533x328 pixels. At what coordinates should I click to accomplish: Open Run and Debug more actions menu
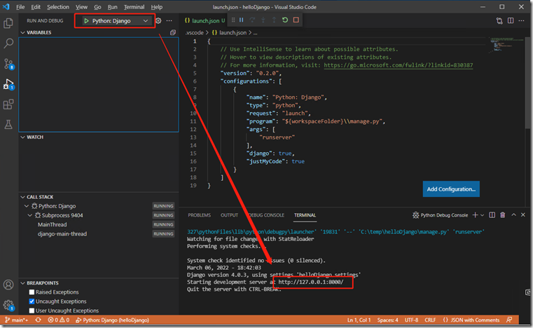pos(169,21)
